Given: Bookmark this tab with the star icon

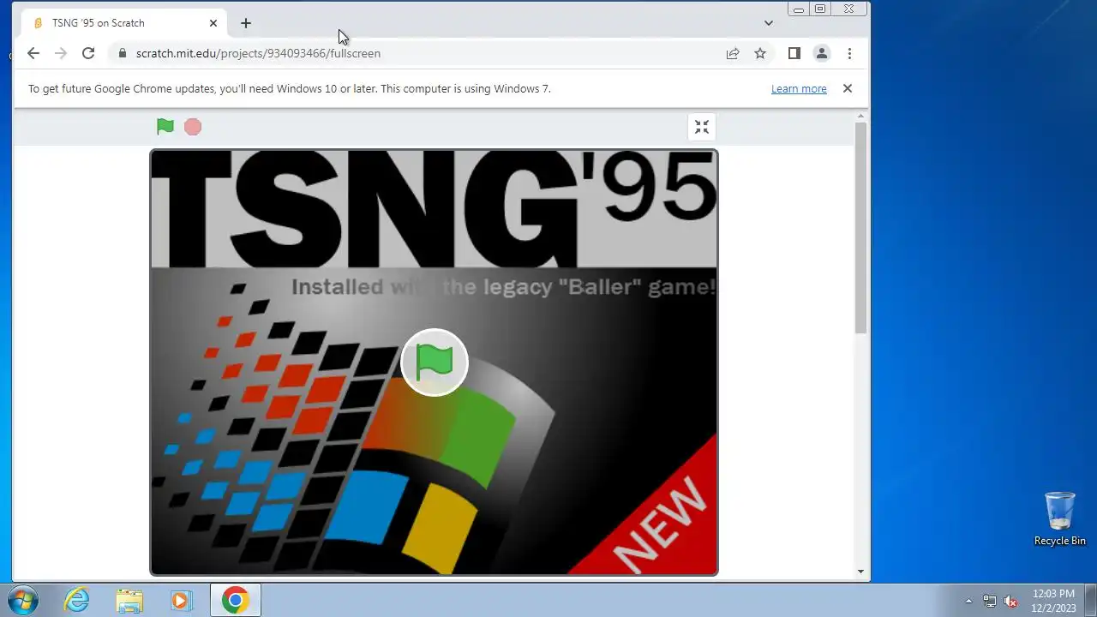Looking at the screenshot, I should click(x=760, y=53).
